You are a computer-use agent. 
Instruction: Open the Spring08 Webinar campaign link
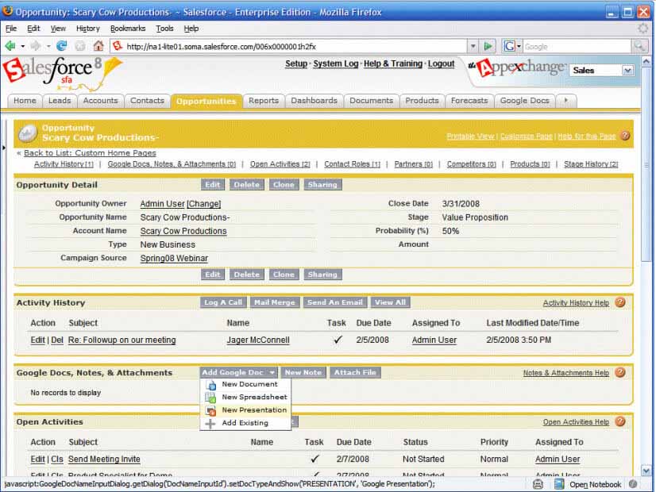(174, 258)
